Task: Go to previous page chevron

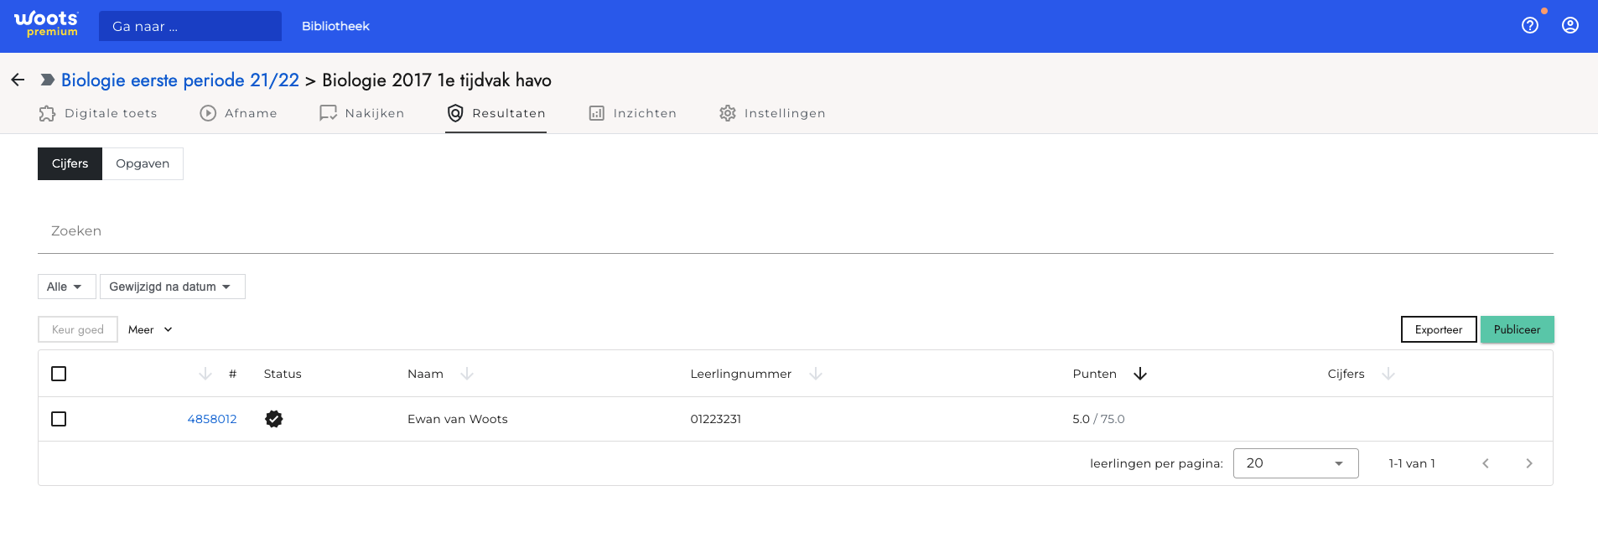Action: tap(1486, 463)
